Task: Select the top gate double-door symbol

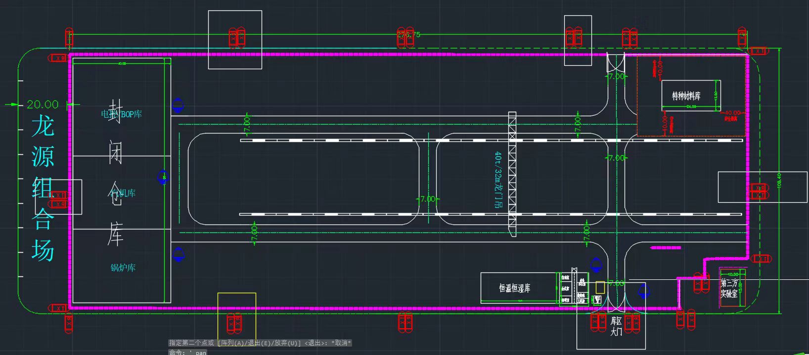Action: [616, 62]
